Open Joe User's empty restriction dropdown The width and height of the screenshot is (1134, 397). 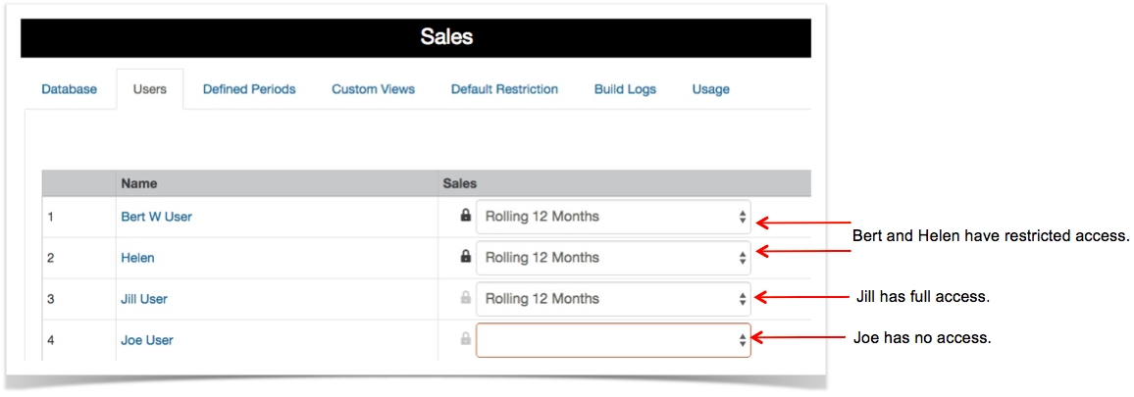(x=613, y=340)
